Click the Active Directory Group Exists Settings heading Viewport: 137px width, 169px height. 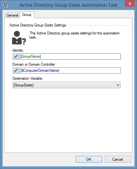point(38,25)
